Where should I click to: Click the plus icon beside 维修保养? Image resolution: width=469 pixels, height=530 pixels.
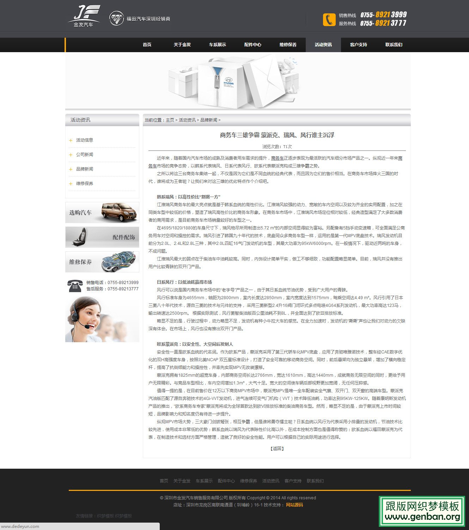click(x=71, y=184)
